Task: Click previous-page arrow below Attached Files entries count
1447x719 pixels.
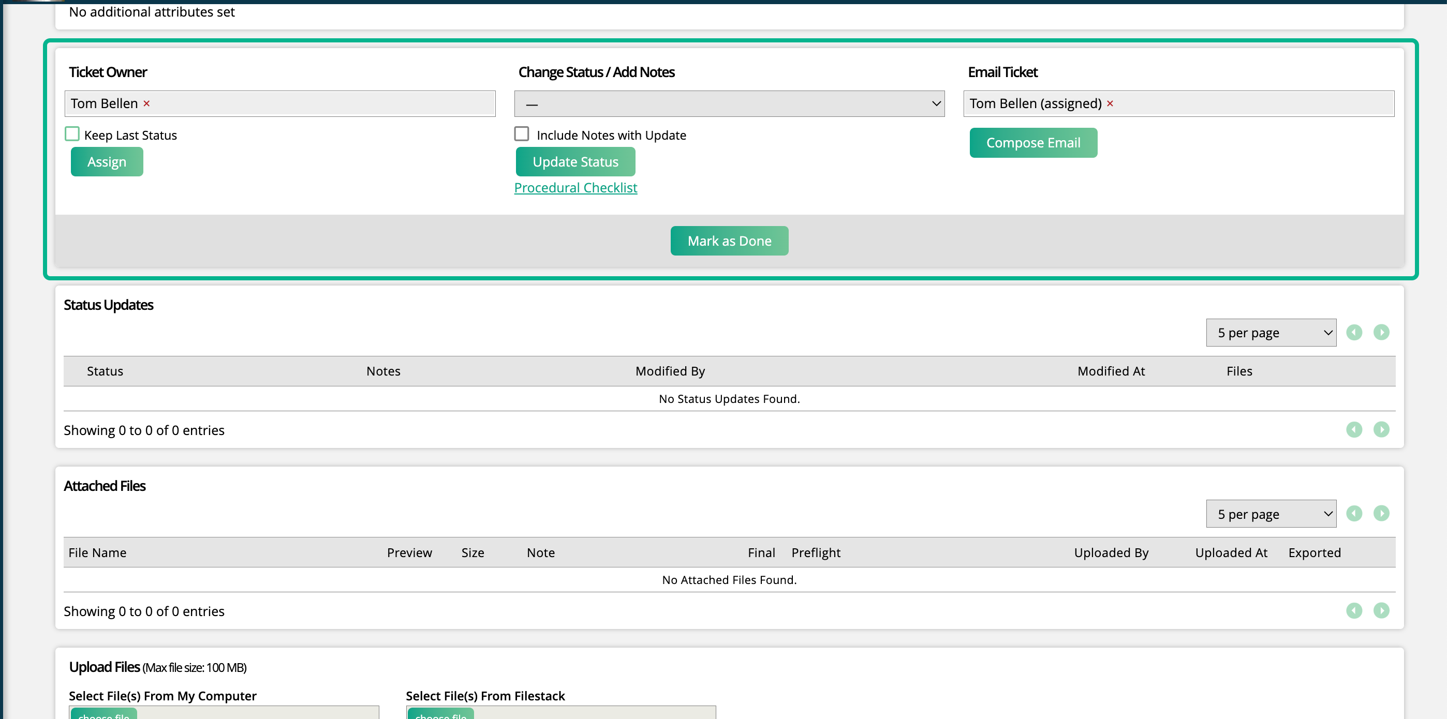Action: pos(1354,611)
